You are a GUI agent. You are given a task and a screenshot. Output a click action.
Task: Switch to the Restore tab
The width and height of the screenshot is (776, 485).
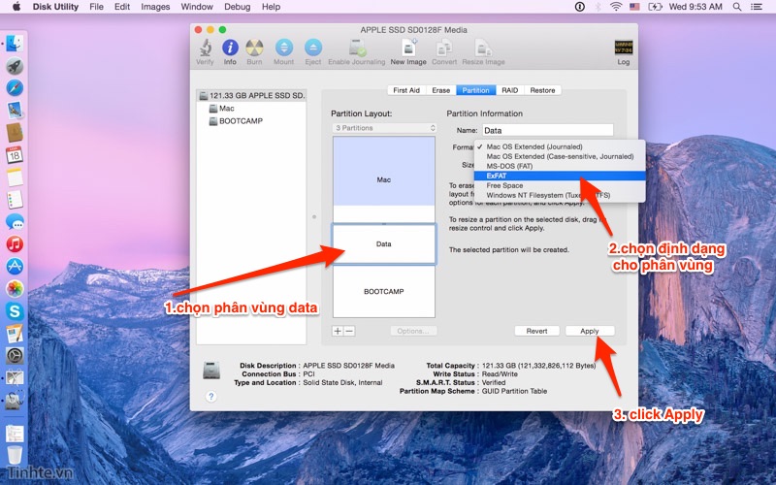(x=542, y=90)
